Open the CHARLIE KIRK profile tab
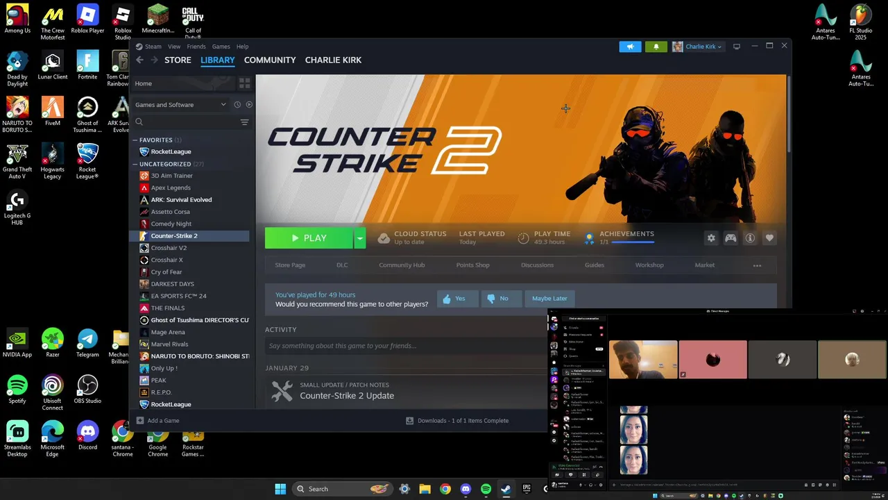This screenshot has height=500, width=888. [333, 60]
